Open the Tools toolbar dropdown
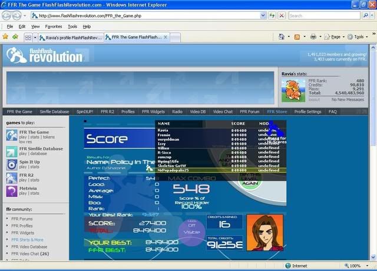Viewport: 377px width, 271px height. (358, 37)
